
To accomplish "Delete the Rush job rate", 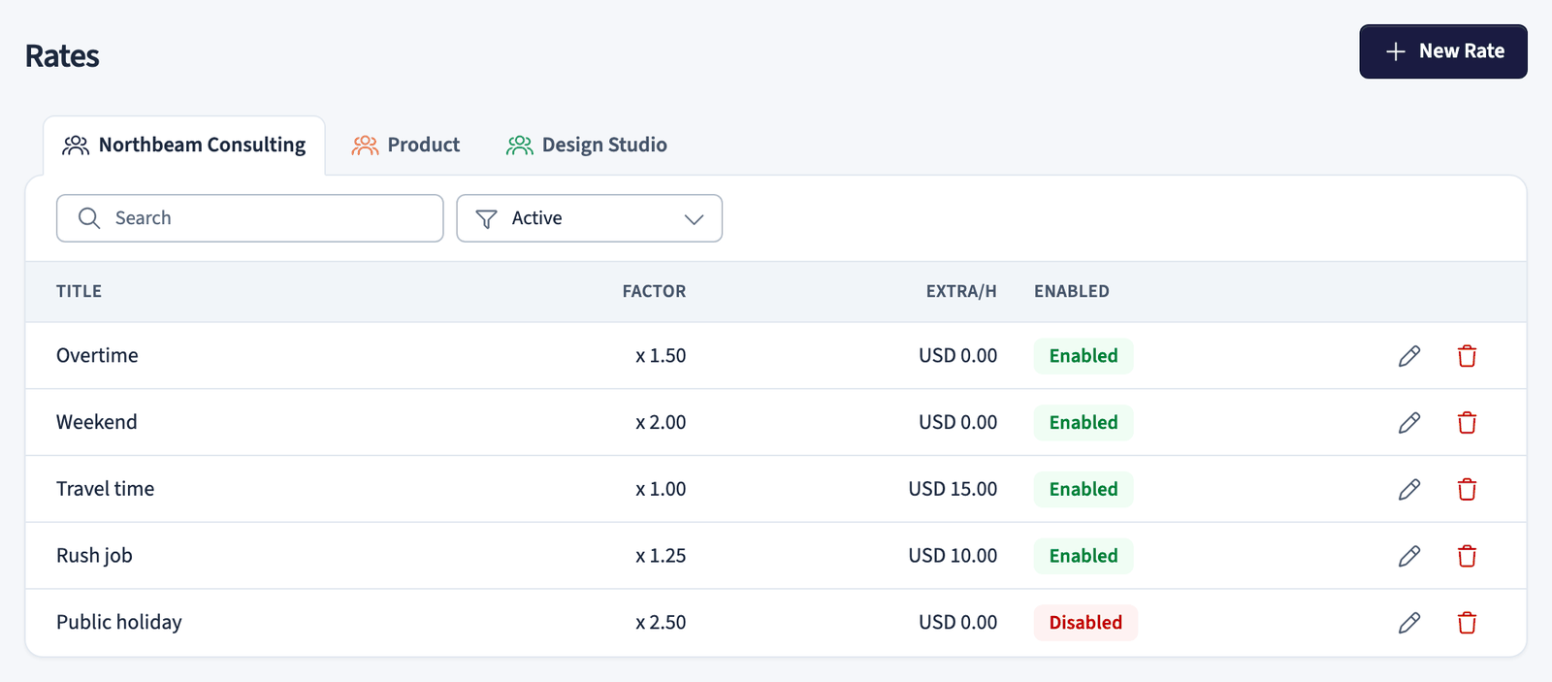I will (x=1467, y=556).
